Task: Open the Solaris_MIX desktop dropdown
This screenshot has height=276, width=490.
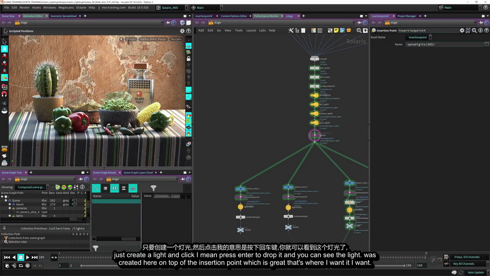Action: [x=172, y=7]
